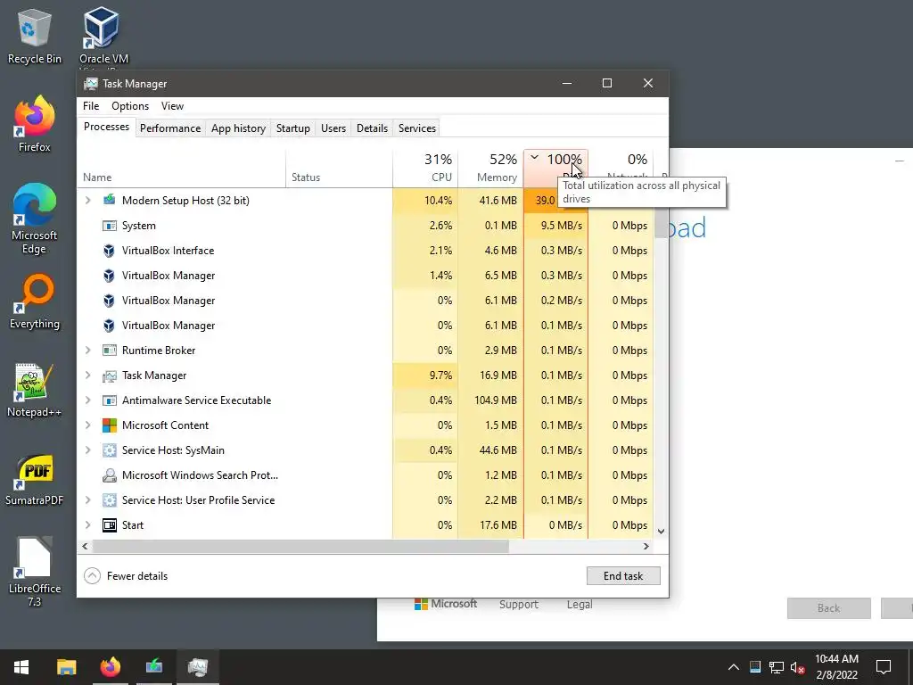
Task: Open the notification center icon
Action: tap(884, 667)
